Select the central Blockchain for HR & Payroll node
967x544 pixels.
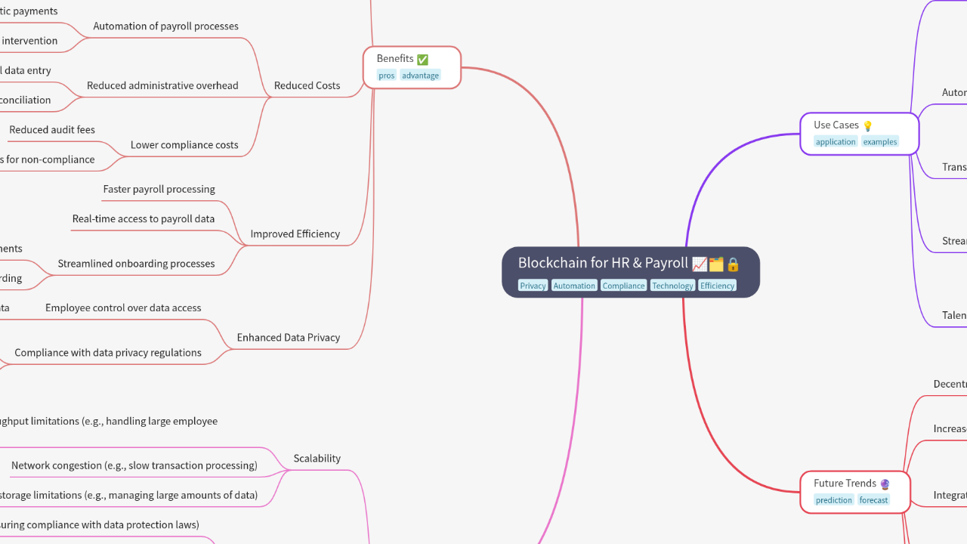coord(631,272)
